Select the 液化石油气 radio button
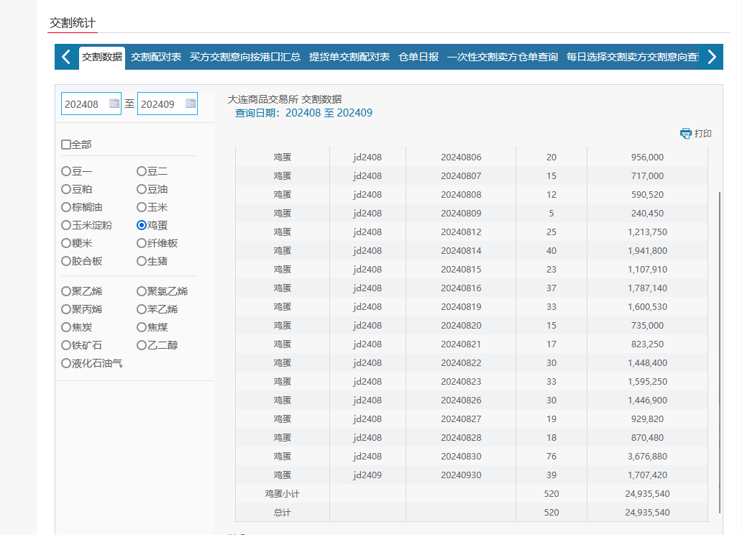The image size is (742, 535). point(66,363)
